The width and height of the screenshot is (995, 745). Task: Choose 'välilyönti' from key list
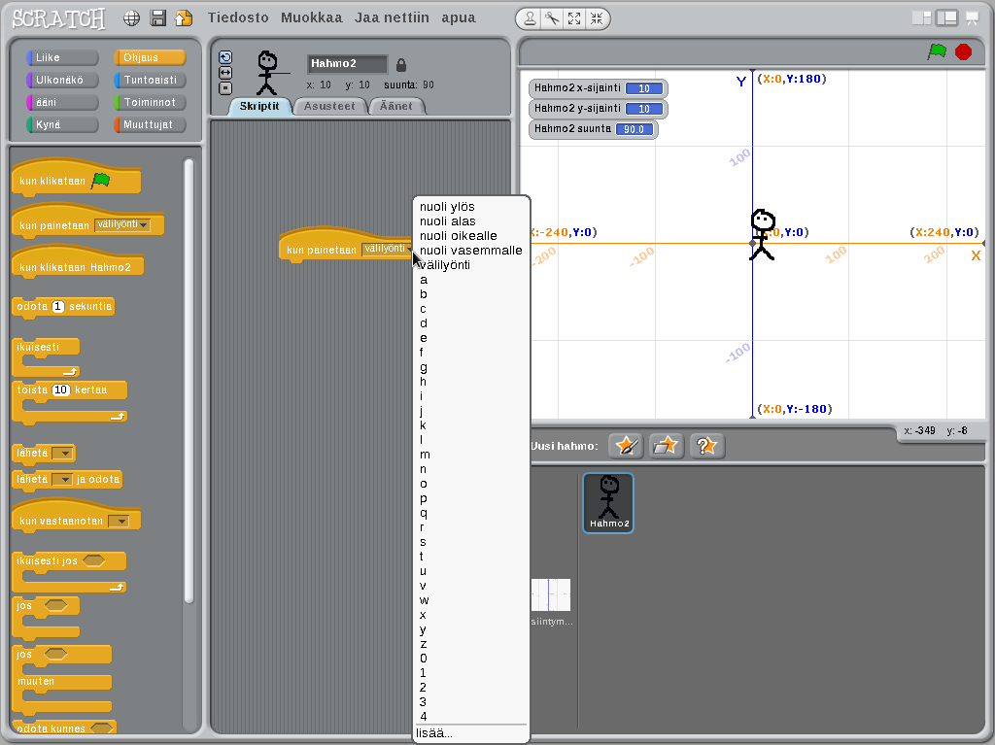[x=471, y=265]
